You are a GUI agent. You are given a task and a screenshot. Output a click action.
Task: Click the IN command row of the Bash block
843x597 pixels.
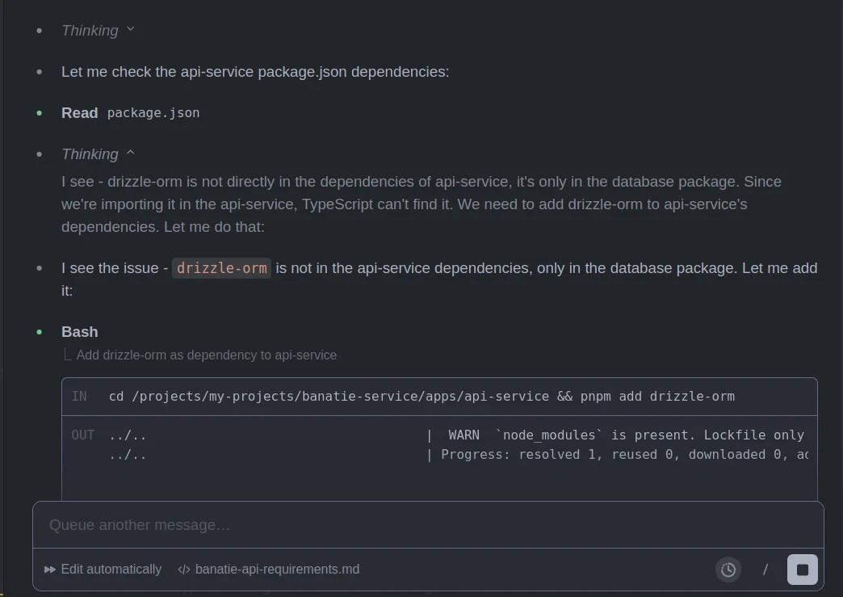pyautogui.click(x=421, y=397)
